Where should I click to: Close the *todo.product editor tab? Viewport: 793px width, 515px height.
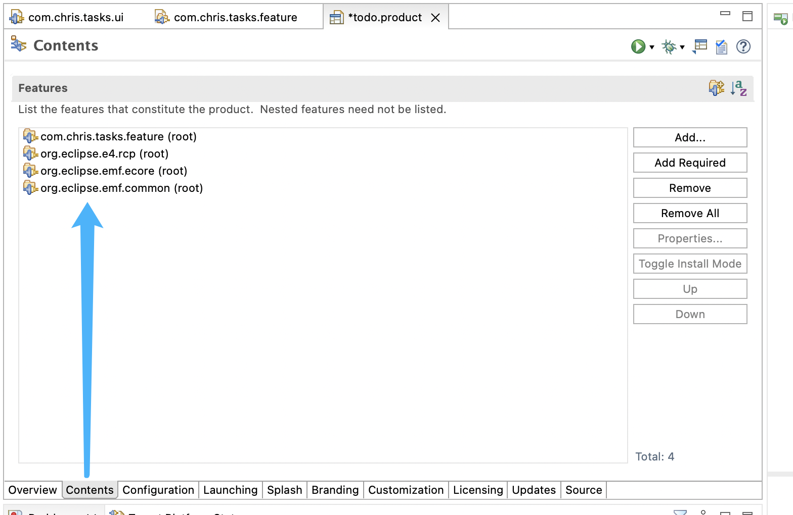(x=435, y=18)
